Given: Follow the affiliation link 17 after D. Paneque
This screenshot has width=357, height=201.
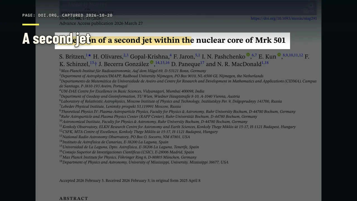Looking at the screenshot, I should point(202,63).
